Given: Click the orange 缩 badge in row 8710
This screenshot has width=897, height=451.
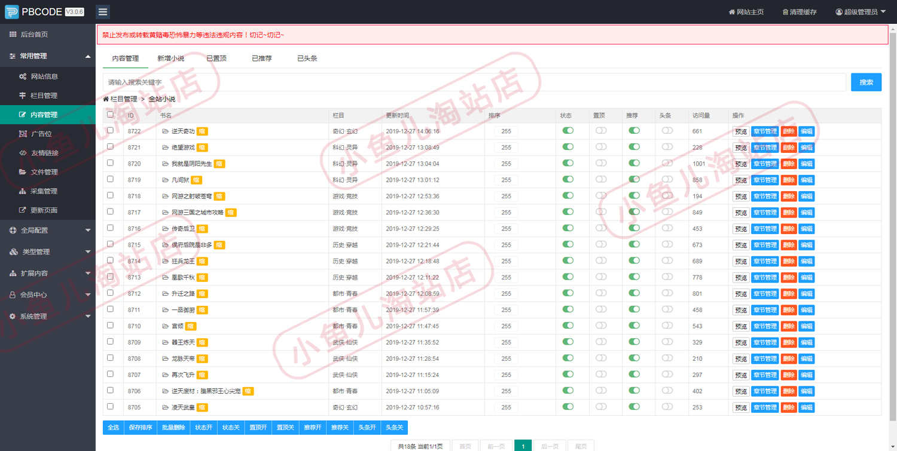Looking at the screenshot, I should tap(191, 326).
